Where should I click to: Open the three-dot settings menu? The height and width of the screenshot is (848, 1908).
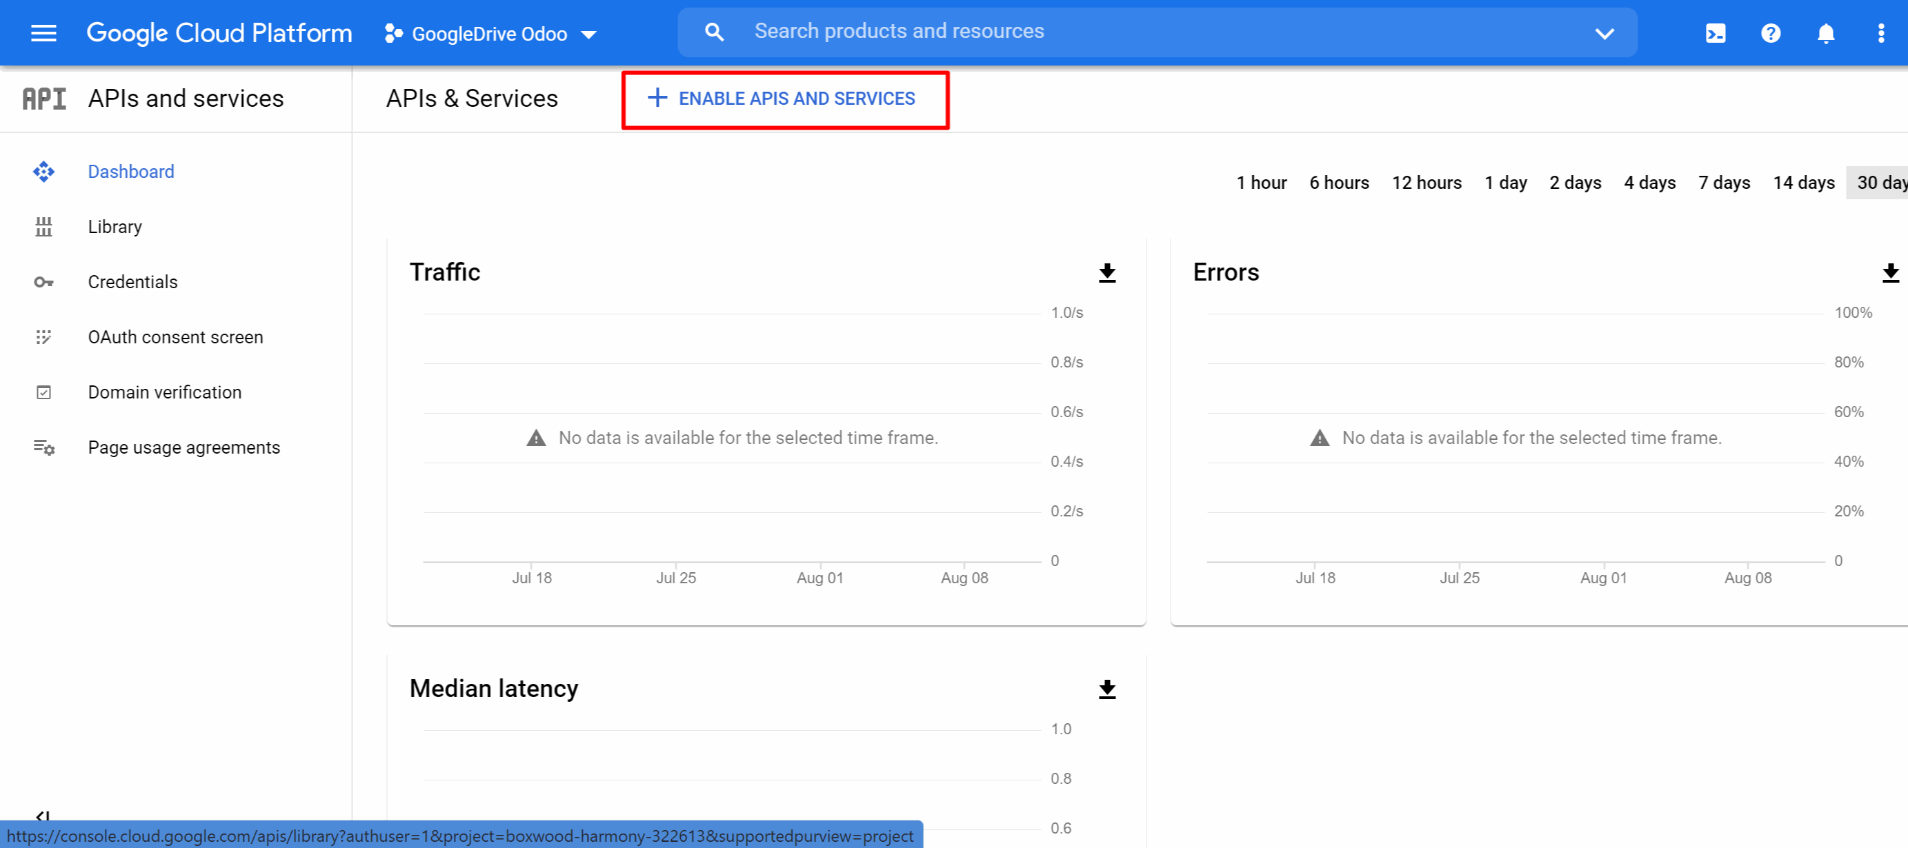1880,33
